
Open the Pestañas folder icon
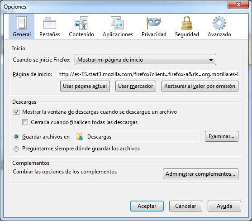[50, 23]
